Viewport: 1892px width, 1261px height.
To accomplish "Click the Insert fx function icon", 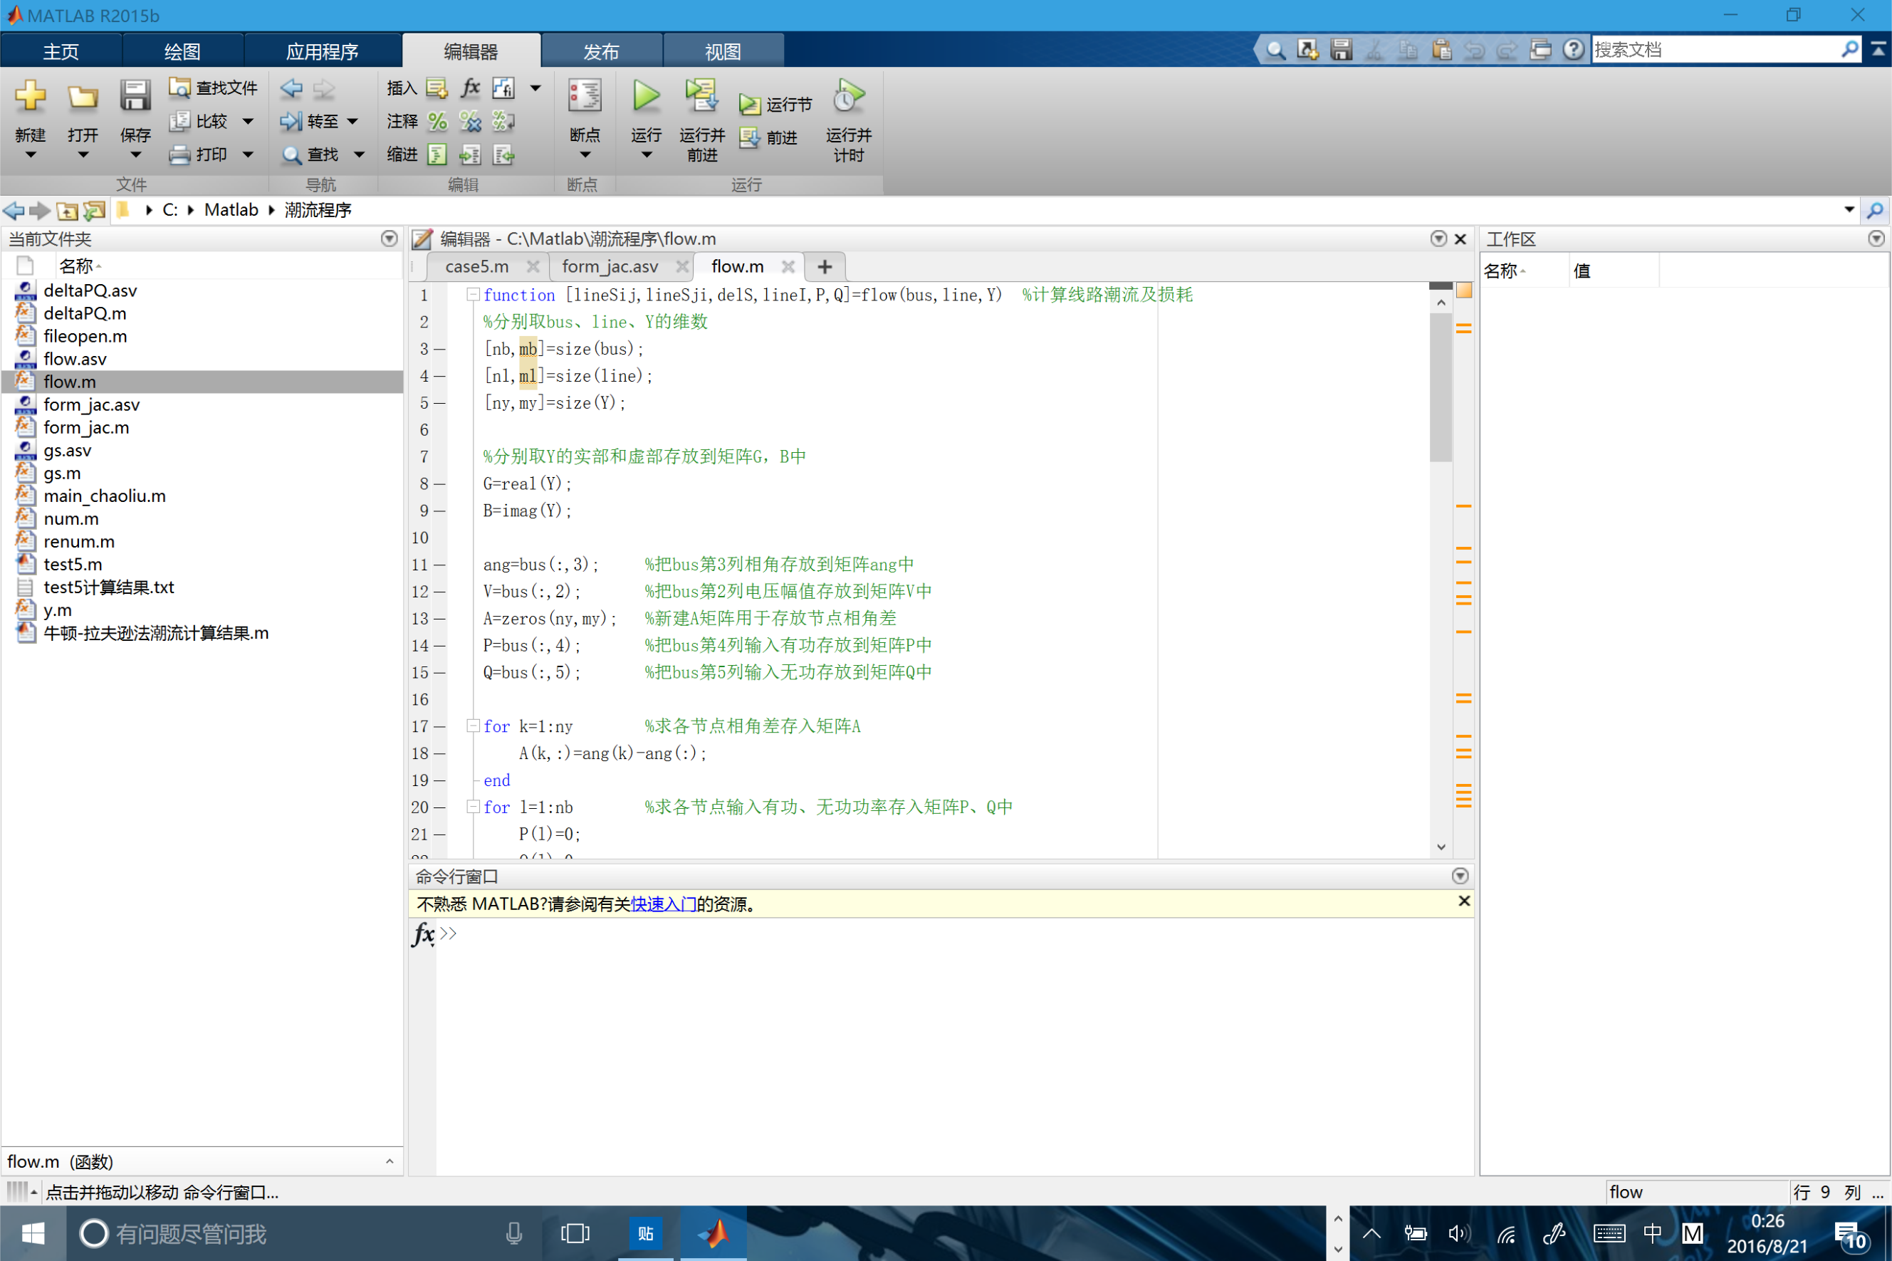I will click(471, 88).
